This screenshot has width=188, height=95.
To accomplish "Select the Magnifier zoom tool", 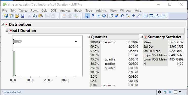I will [x=128, y=16].
